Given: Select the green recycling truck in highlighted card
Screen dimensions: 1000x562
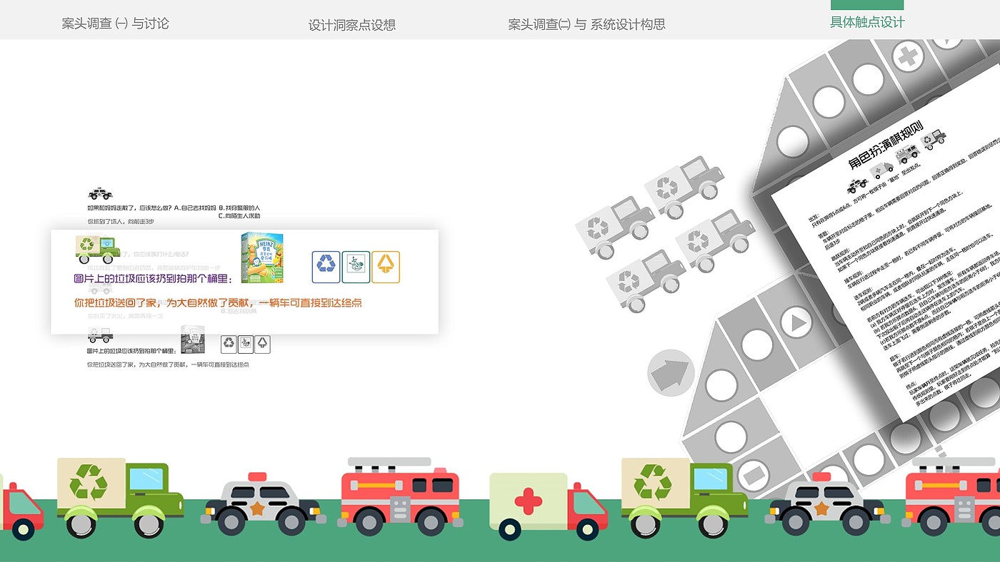Looking at the screenshot, I should [99, 249].
